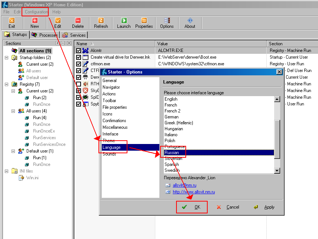Click the Delete toolbar icon
Image resolution: width=318 pixels, height=239 pixels.
click(x=78, y=20)
